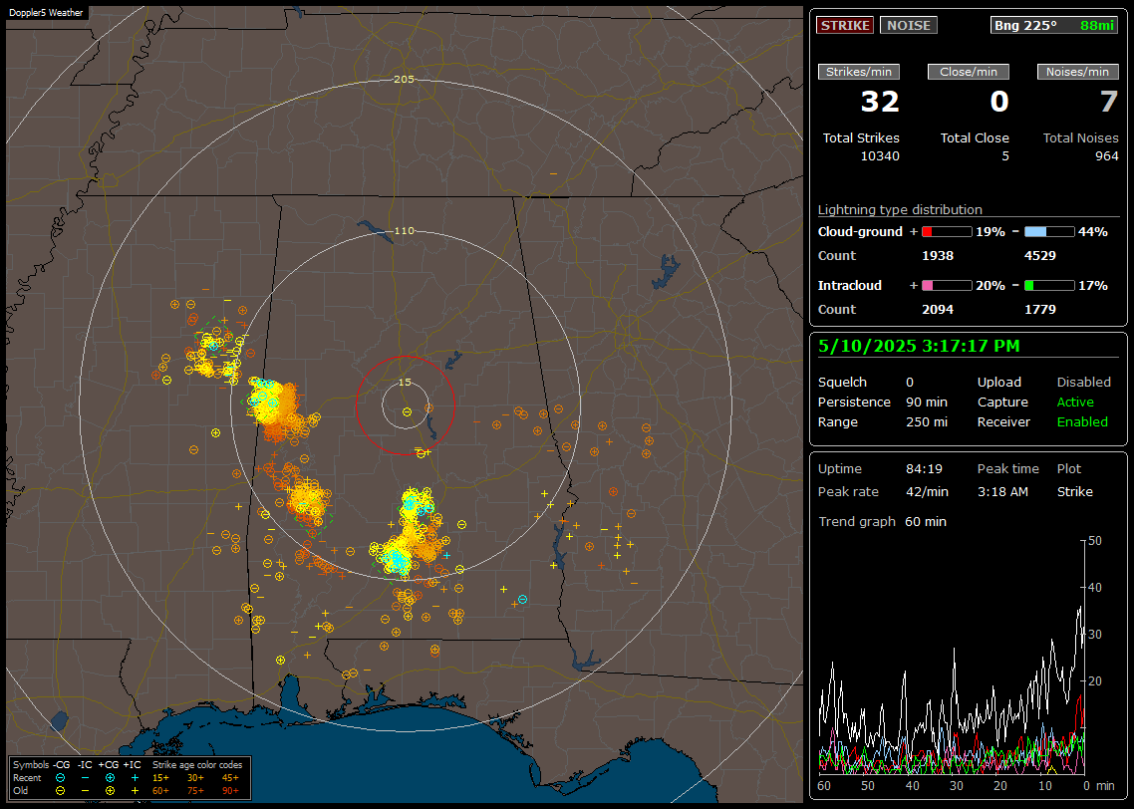Click the Strikes/min header label

pos(858,72)
